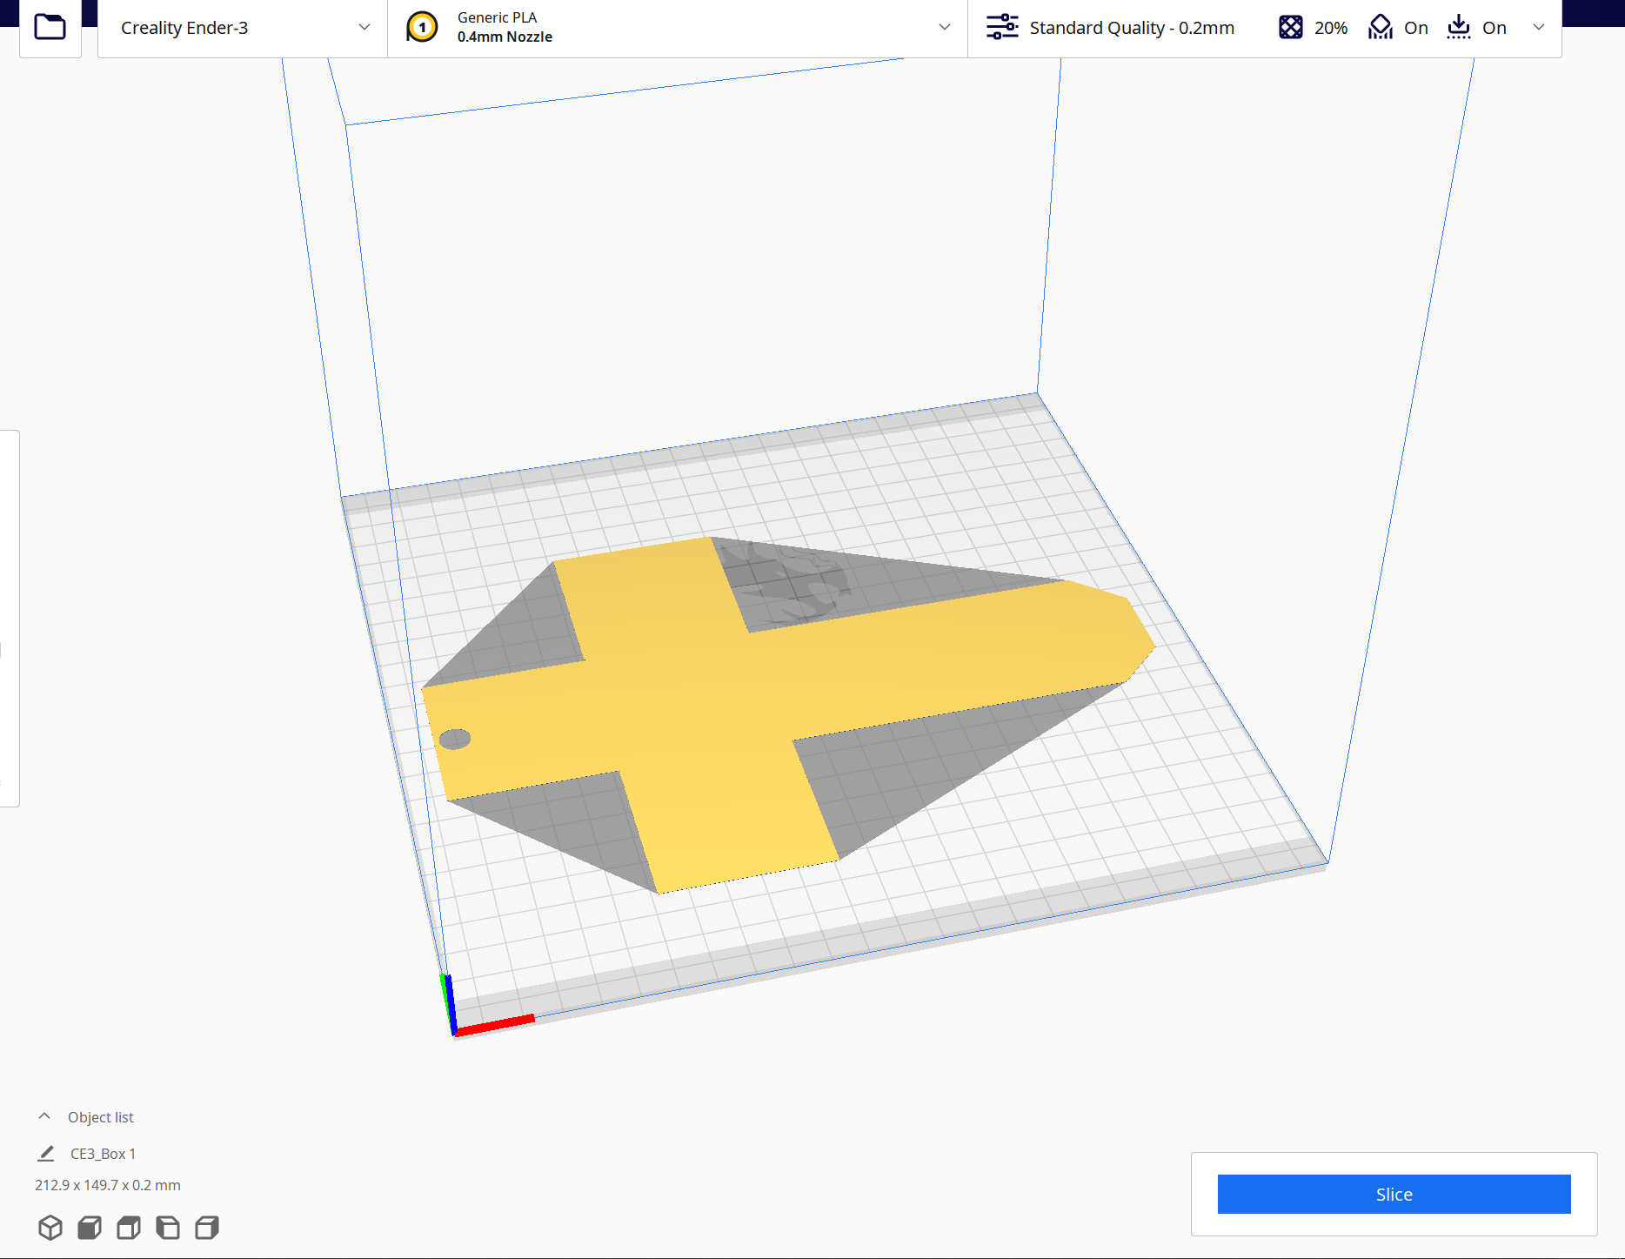Select the isometric 3D view cube icon
Image resolution: width=1625 pixels, height=1259 pixels.
coord(51,1228)
